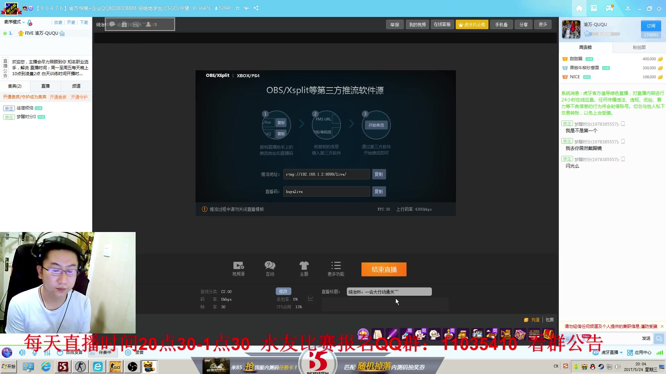The height and width of the screenshot is (374, 666).
Task: Click the favorite star icon in title bar
Action: (x=238, y=8)
